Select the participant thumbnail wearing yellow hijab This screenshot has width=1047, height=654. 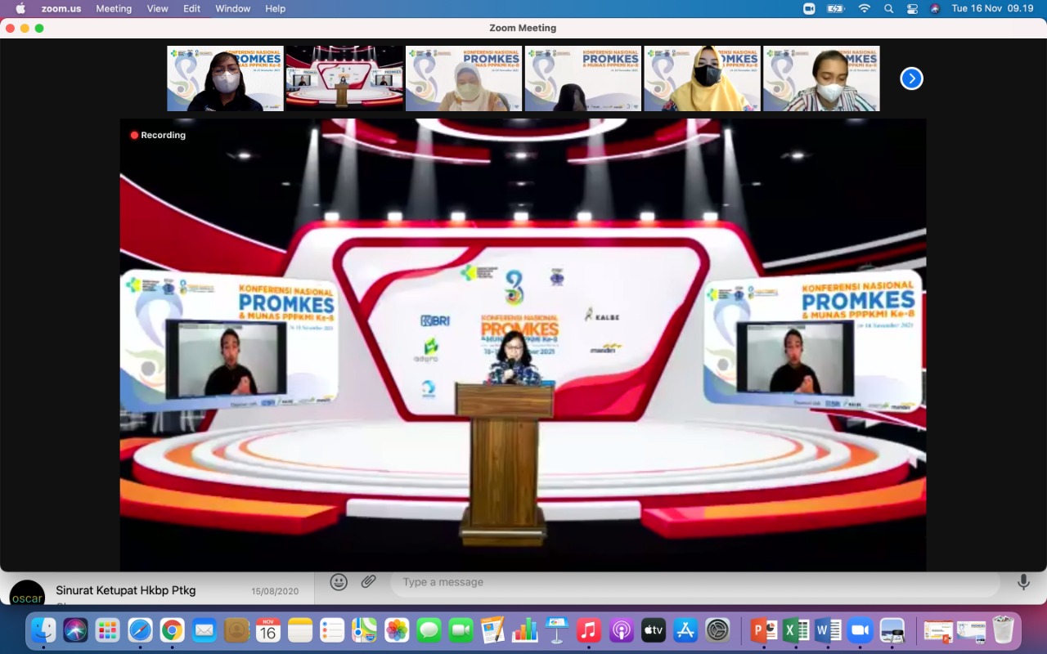702,78
